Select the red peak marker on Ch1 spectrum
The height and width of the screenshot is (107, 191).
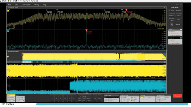point(126,10)
